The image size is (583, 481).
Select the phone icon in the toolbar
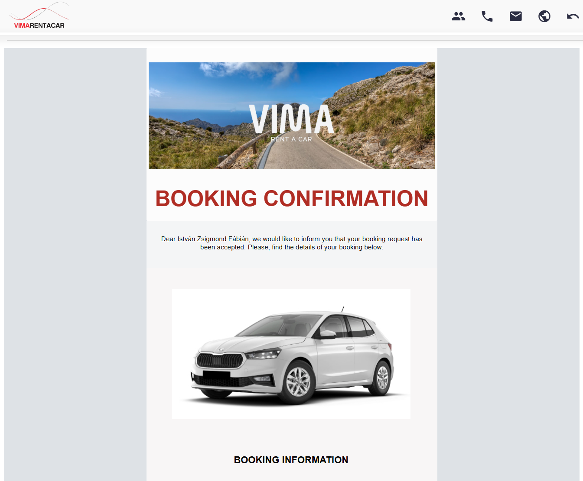487,16
